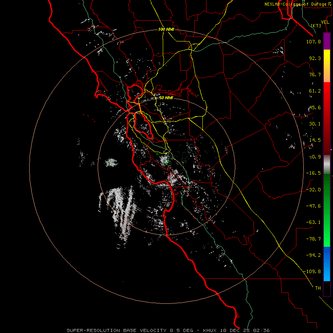
Task: Click the -109.8 velocity scale value
Action: [312, 272]
